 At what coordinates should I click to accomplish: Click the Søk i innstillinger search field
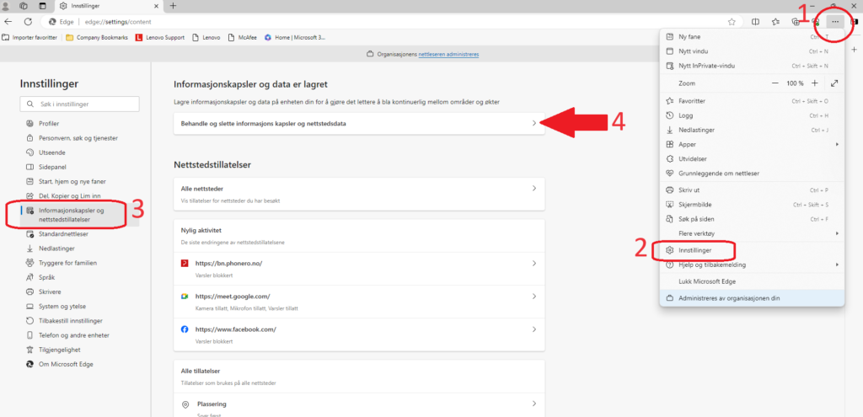[x=79, y=104]
